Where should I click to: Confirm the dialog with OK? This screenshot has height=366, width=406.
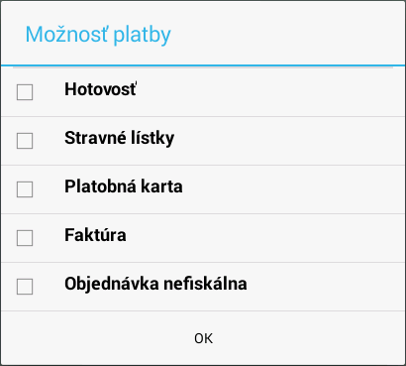(x=203, y=338)
